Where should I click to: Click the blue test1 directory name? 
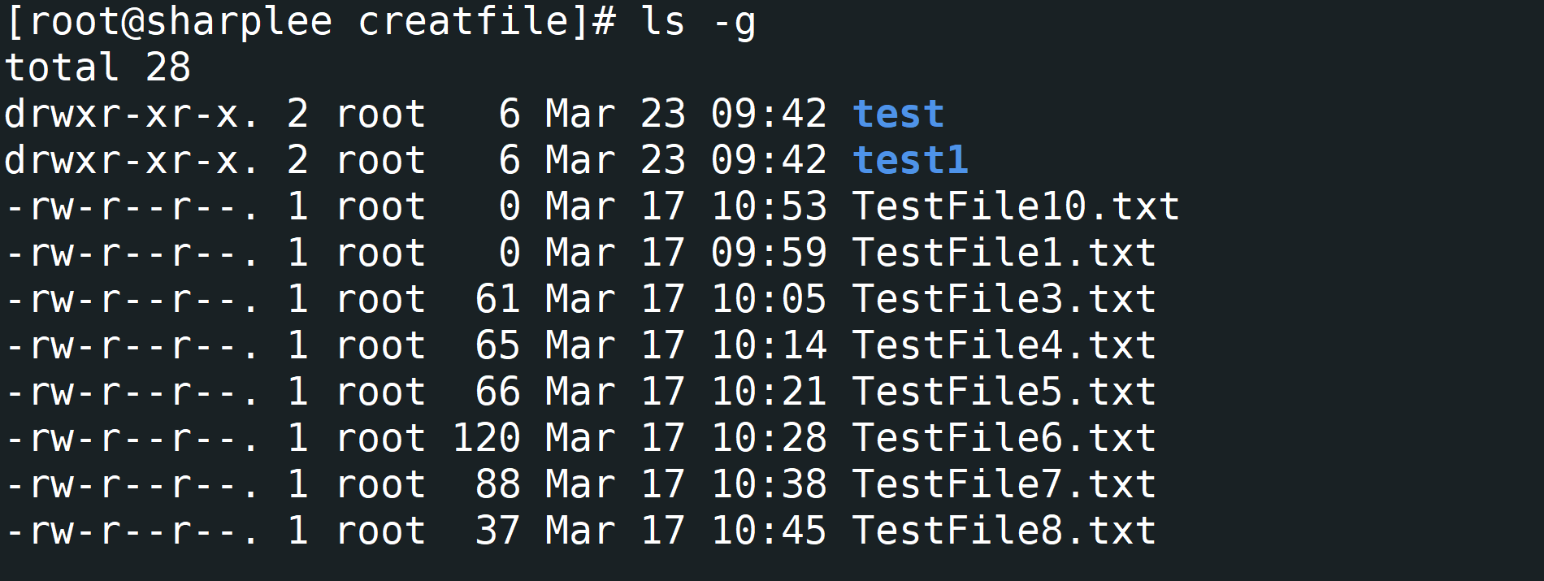pos(910,160)
